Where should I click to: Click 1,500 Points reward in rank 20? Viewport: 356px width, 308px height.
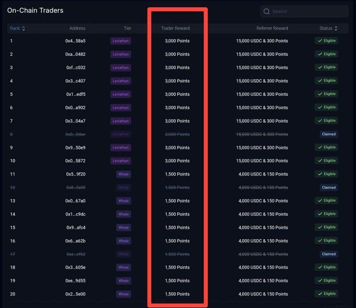(177, 294)
